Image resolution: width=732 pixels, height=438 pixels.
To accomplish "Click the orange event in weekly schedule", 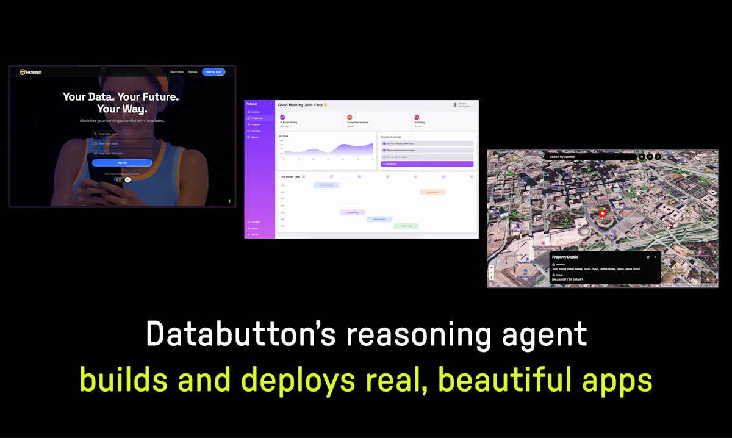I will (x=432, y=192).
